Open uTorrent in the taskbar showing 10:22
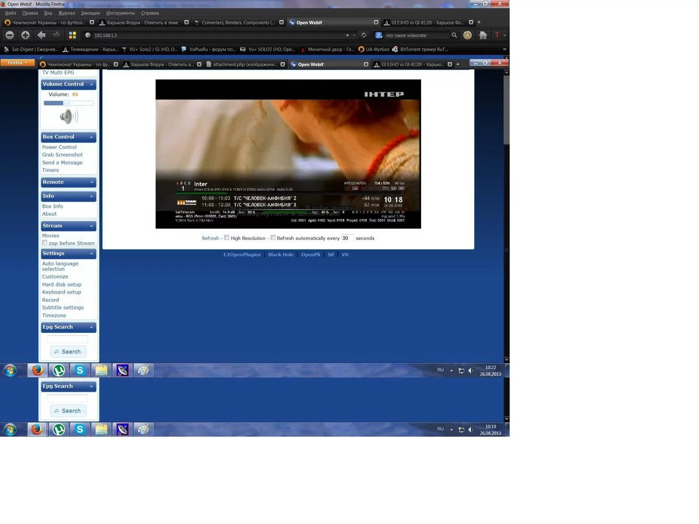This screenshot has height=524, width=699. [58, 370]
